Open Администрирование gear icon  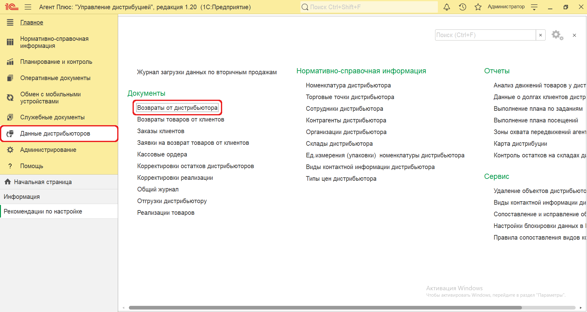pyautogui.click(x=10, y=150)
